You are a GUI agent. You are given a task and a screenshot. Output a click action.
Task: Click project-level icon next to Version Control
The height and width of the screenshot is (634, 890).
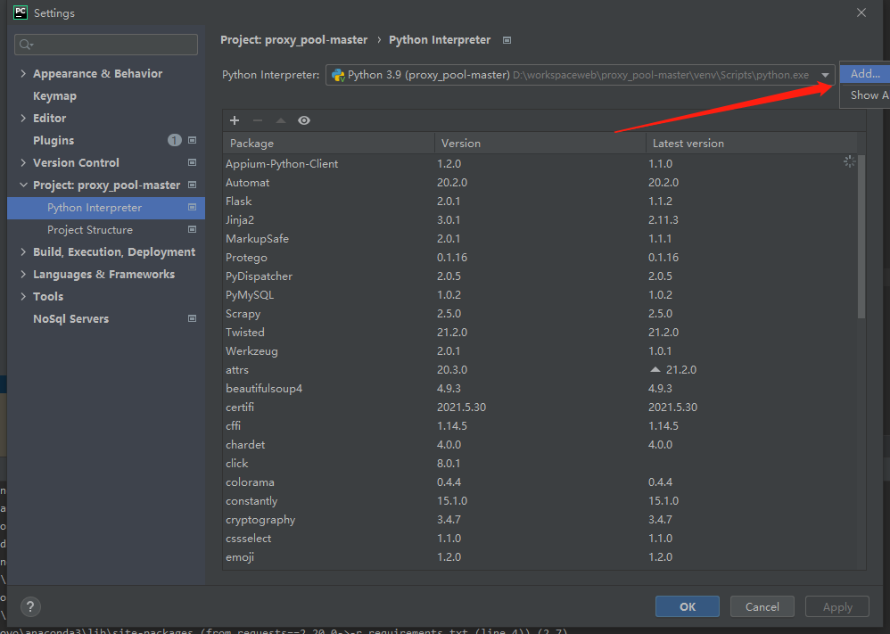click(192, 162)
